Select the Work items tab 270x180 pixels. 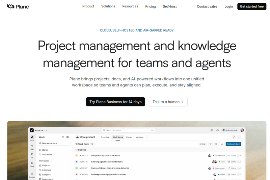point(118,137)
